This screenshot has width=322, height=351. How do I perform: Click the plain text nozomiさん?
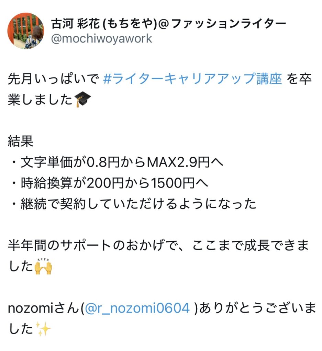pos(44,308)
